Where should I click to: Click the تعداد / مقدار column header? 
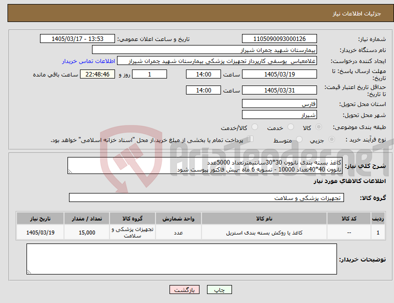point(86,218)
